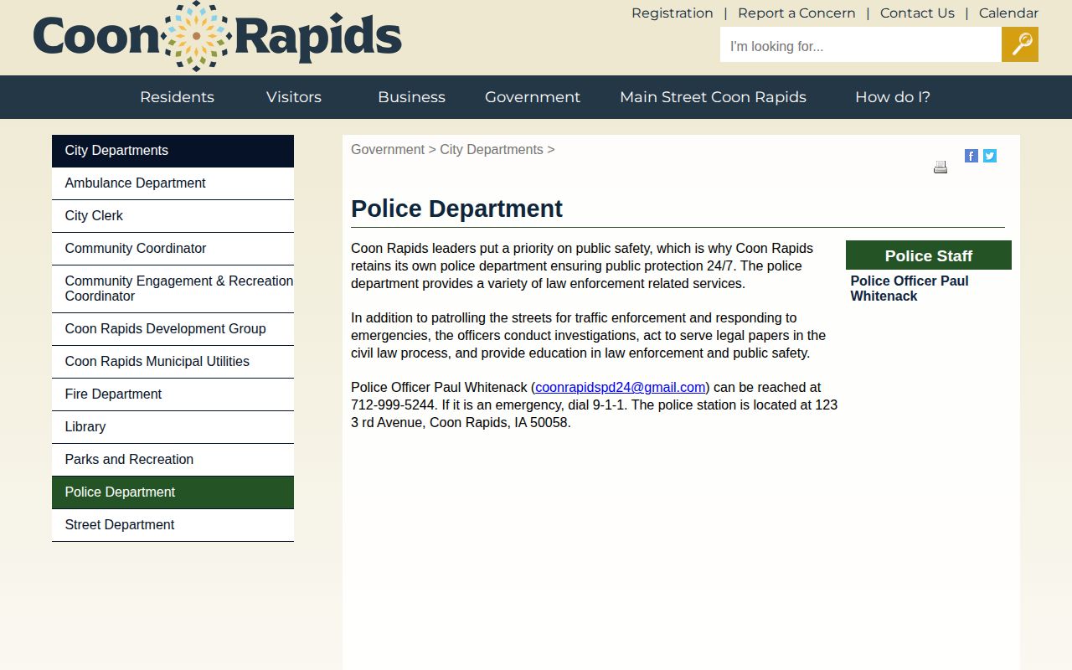Open Main Street Coon Rapids menu
1072x670 pixels.
[713, 97]
